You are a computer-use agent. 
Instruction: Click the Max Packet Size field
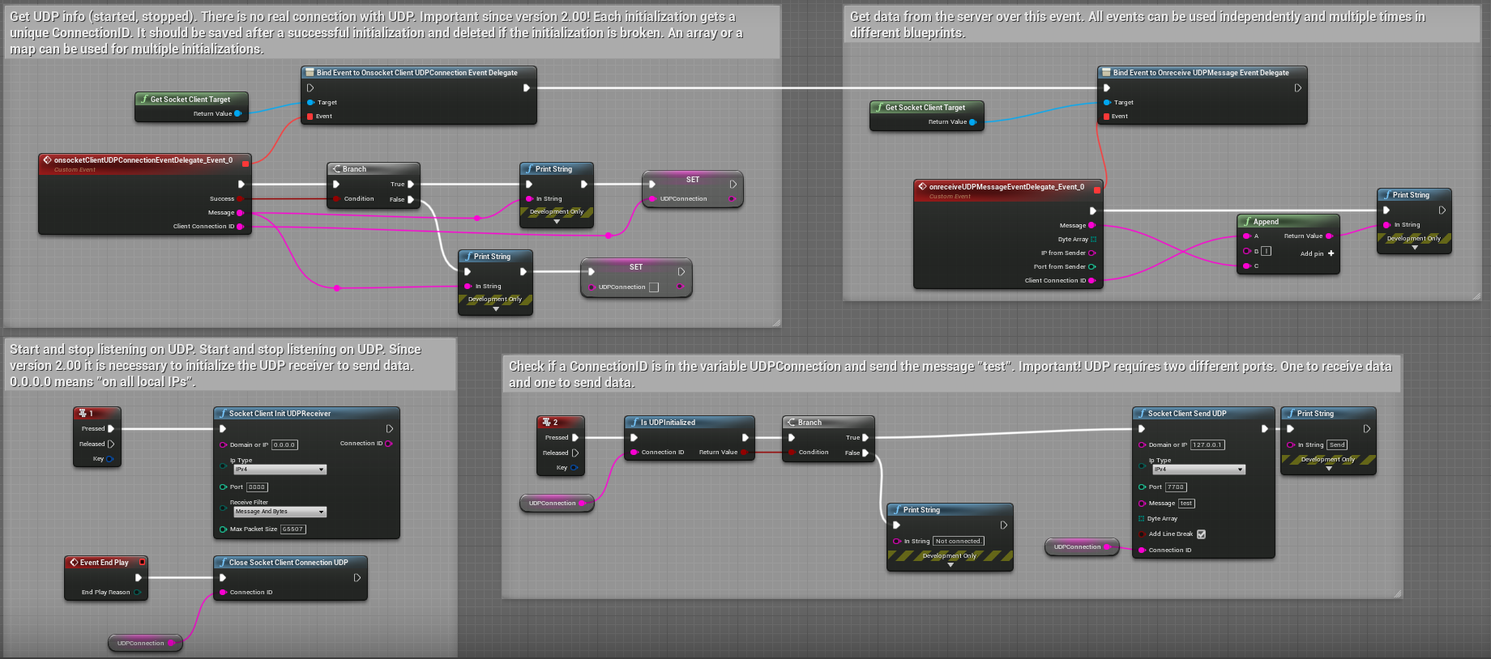[x=293, y=529]
